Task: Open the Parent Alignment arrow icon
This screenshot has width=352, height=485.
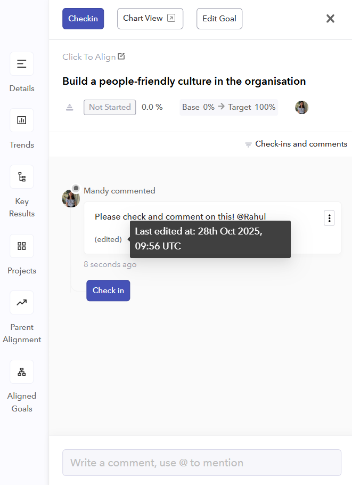Action: [22, 303]
